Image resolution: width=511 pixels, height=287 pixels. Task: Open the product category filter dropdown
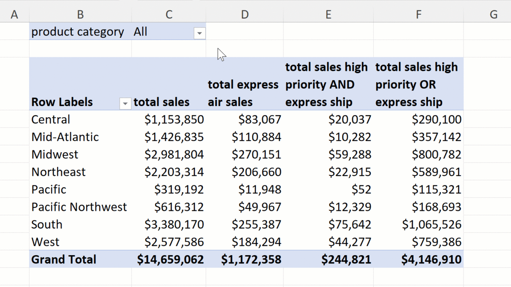click(x=199, y=33)
